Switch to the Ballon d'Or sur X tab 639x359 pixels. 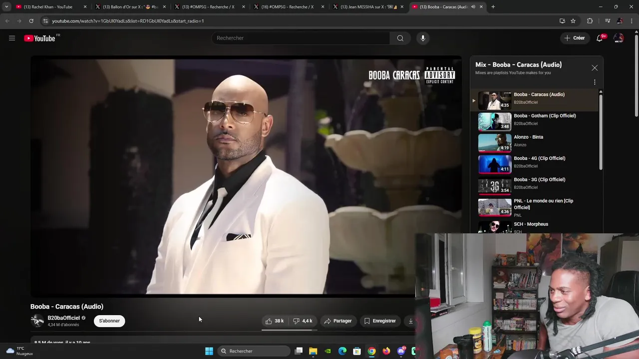130,7
